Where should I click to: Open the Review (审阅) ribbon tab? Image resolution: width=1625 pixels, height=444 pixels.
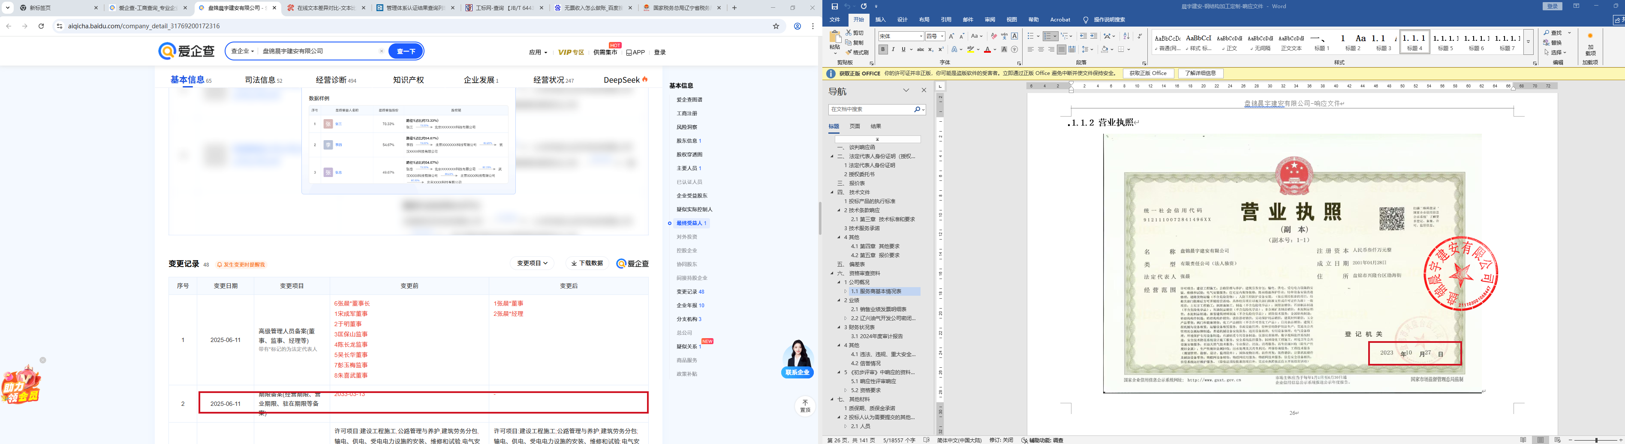pyautogui.click(x=990, y=20)
